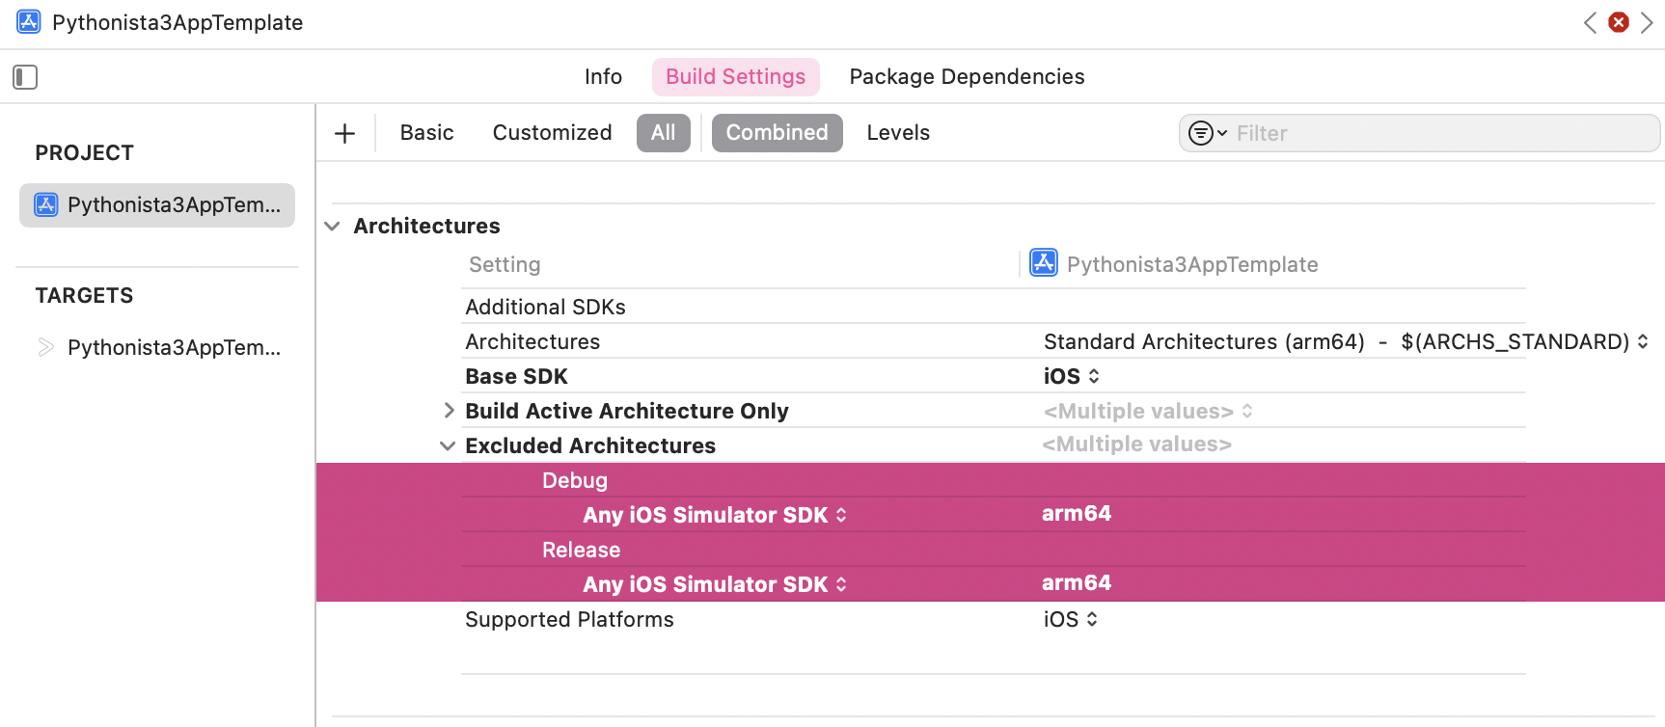
Task: Click the Filter search field
Action: (1437, 133)
